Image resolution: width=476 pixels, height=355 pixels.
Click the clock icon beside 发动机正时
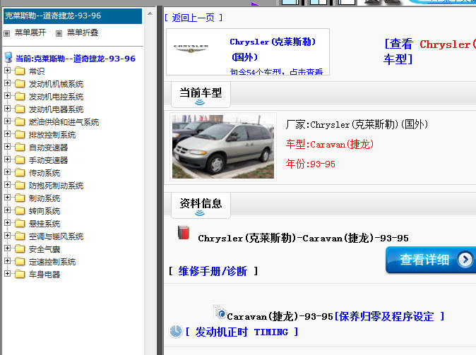(x=176, y=331)
